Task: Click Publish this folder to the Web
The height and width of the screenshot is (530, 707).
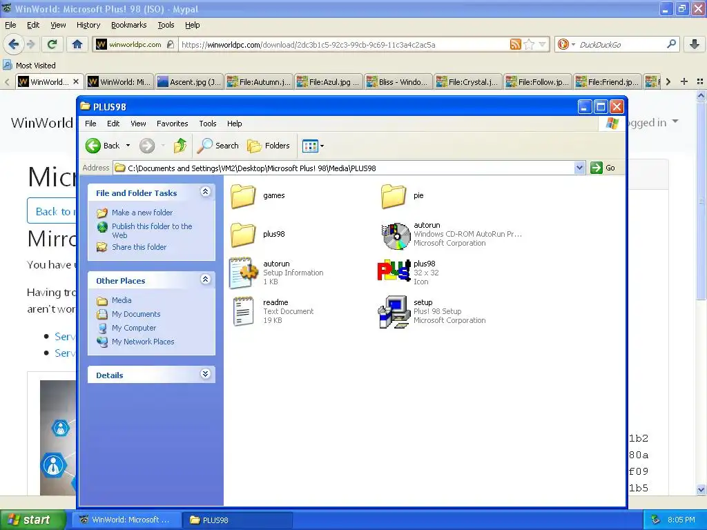Action: coord(152,230)
